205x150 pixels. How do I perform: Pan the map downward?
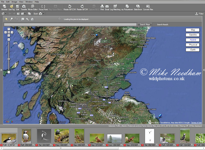click(x=9, y=35)
